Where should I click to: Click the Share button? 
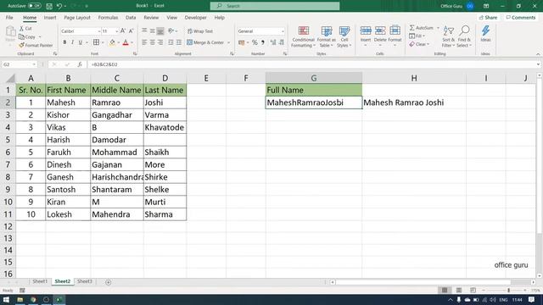coord(488,17)
